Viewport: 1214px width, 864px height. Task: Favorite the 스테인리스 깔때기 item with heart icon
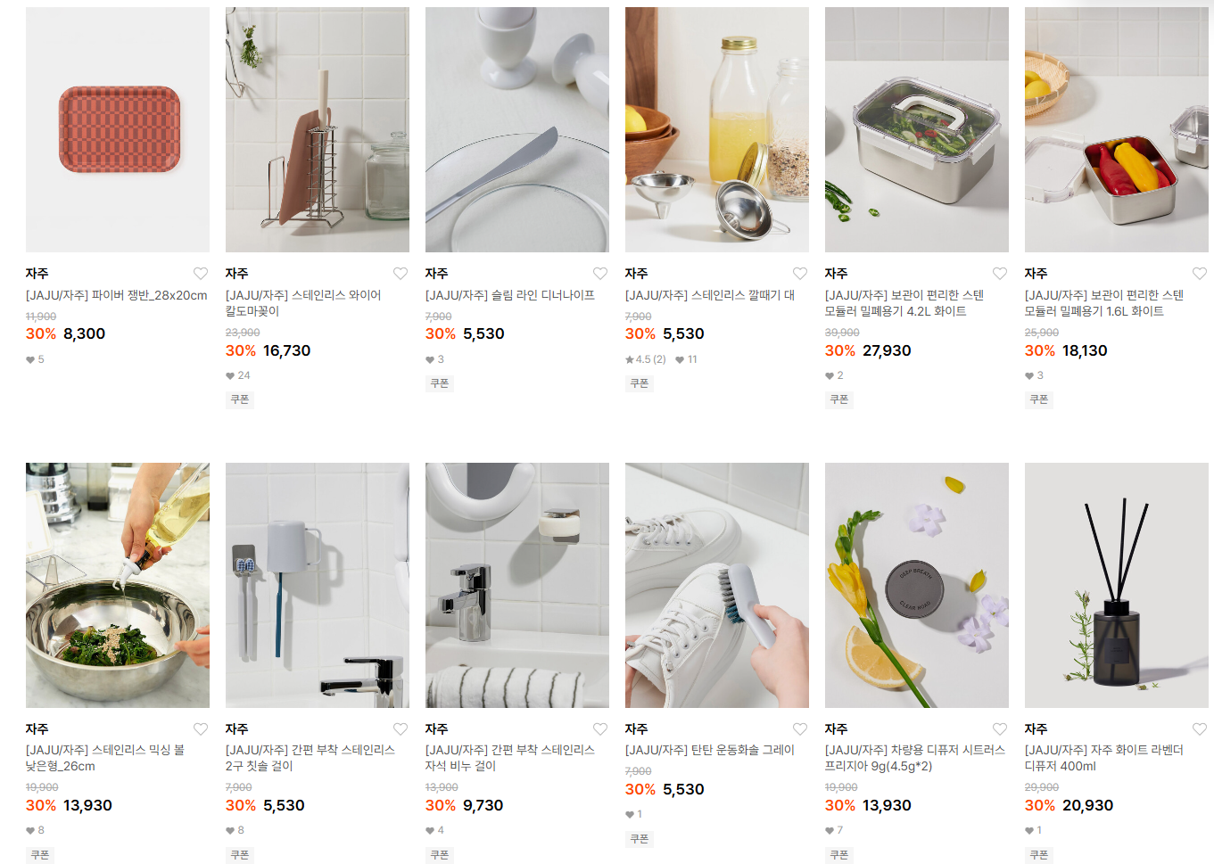pyautogui.click(x=800, y=274)
